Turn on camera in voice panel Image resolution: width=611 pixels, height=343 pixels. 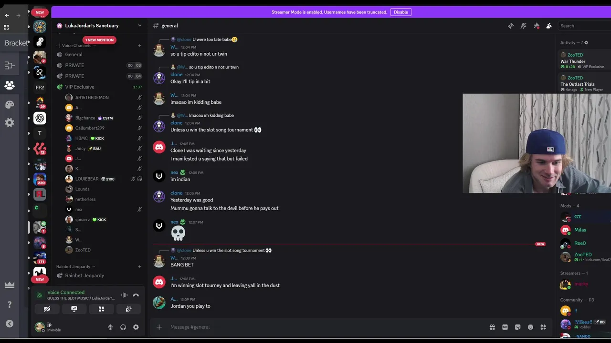tap(47, 309)
